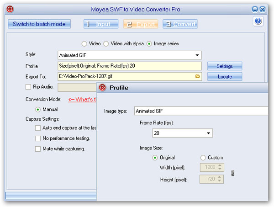Viewport: 274px width, 207px height.
Task: Close the Moyea converter window
Action: [x=263, y=9]
